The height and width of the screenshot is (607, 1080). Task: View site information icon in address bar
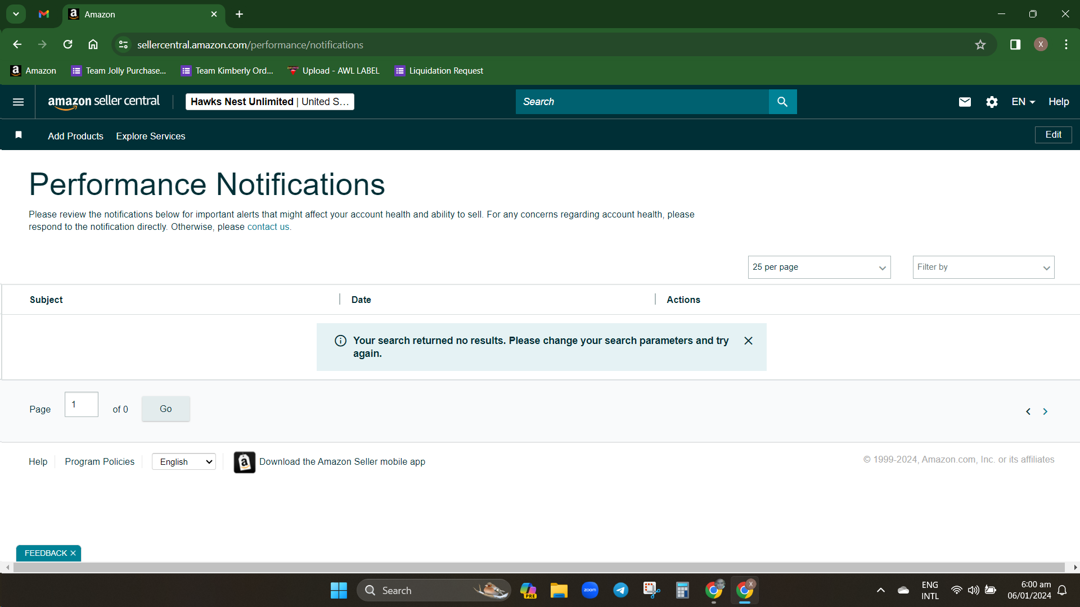123,44
